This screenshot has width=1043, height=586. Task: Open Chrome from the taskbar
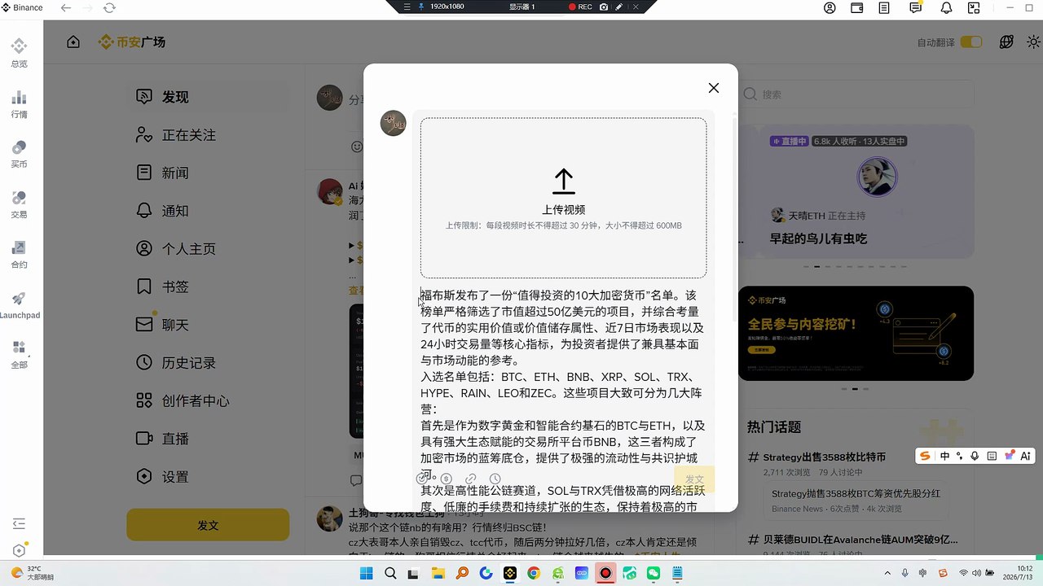[x=533, y=573]
